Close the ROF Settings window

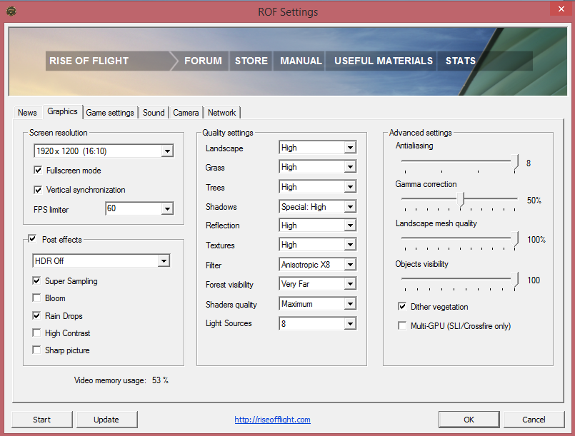[561, 9]
